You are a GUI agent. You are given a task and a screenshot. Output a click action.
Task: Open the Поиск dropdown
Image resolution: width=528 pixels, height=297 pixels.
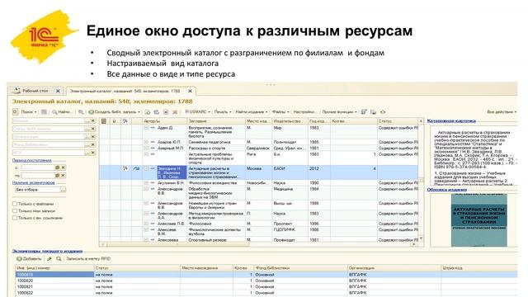pos(29,112)
